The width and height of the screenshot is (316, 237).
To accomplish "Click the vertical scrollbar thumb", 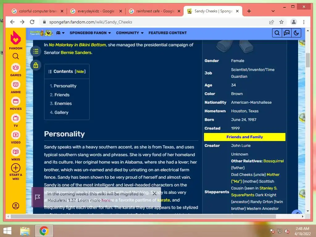I will pyautogui.click(x=308, y=60).
